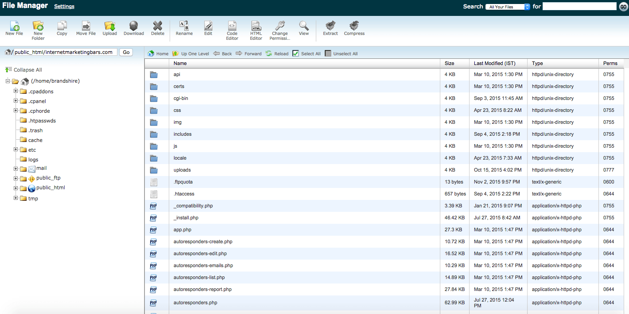Screen dimensions: 629x314
Task: Select autoresponders-list.php file name
Action: coord(199,277)
